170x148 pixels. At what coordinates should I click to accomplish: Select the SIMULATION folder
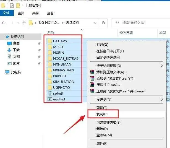pos(64,82)
